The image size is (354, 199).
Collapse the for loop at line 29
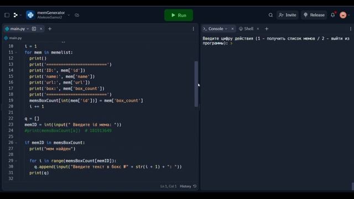(16, 161)
